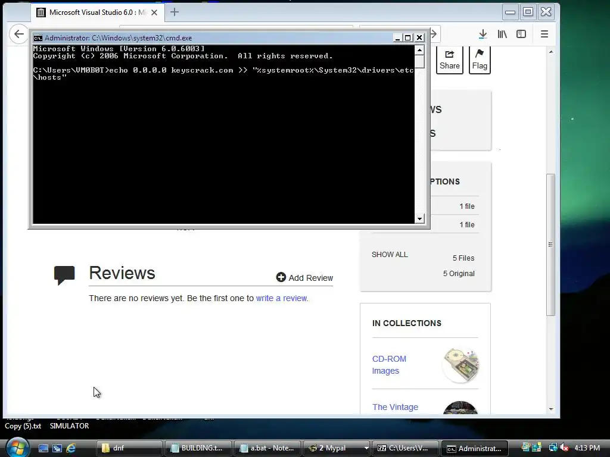Minimize the cmd.exe window
Screen dimensions: 610x457
[x=397, y=37]
